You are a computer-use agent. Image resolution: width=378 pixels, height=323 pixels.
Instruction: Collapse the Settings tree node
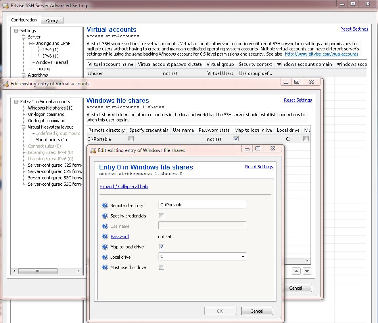pos(16,31)
